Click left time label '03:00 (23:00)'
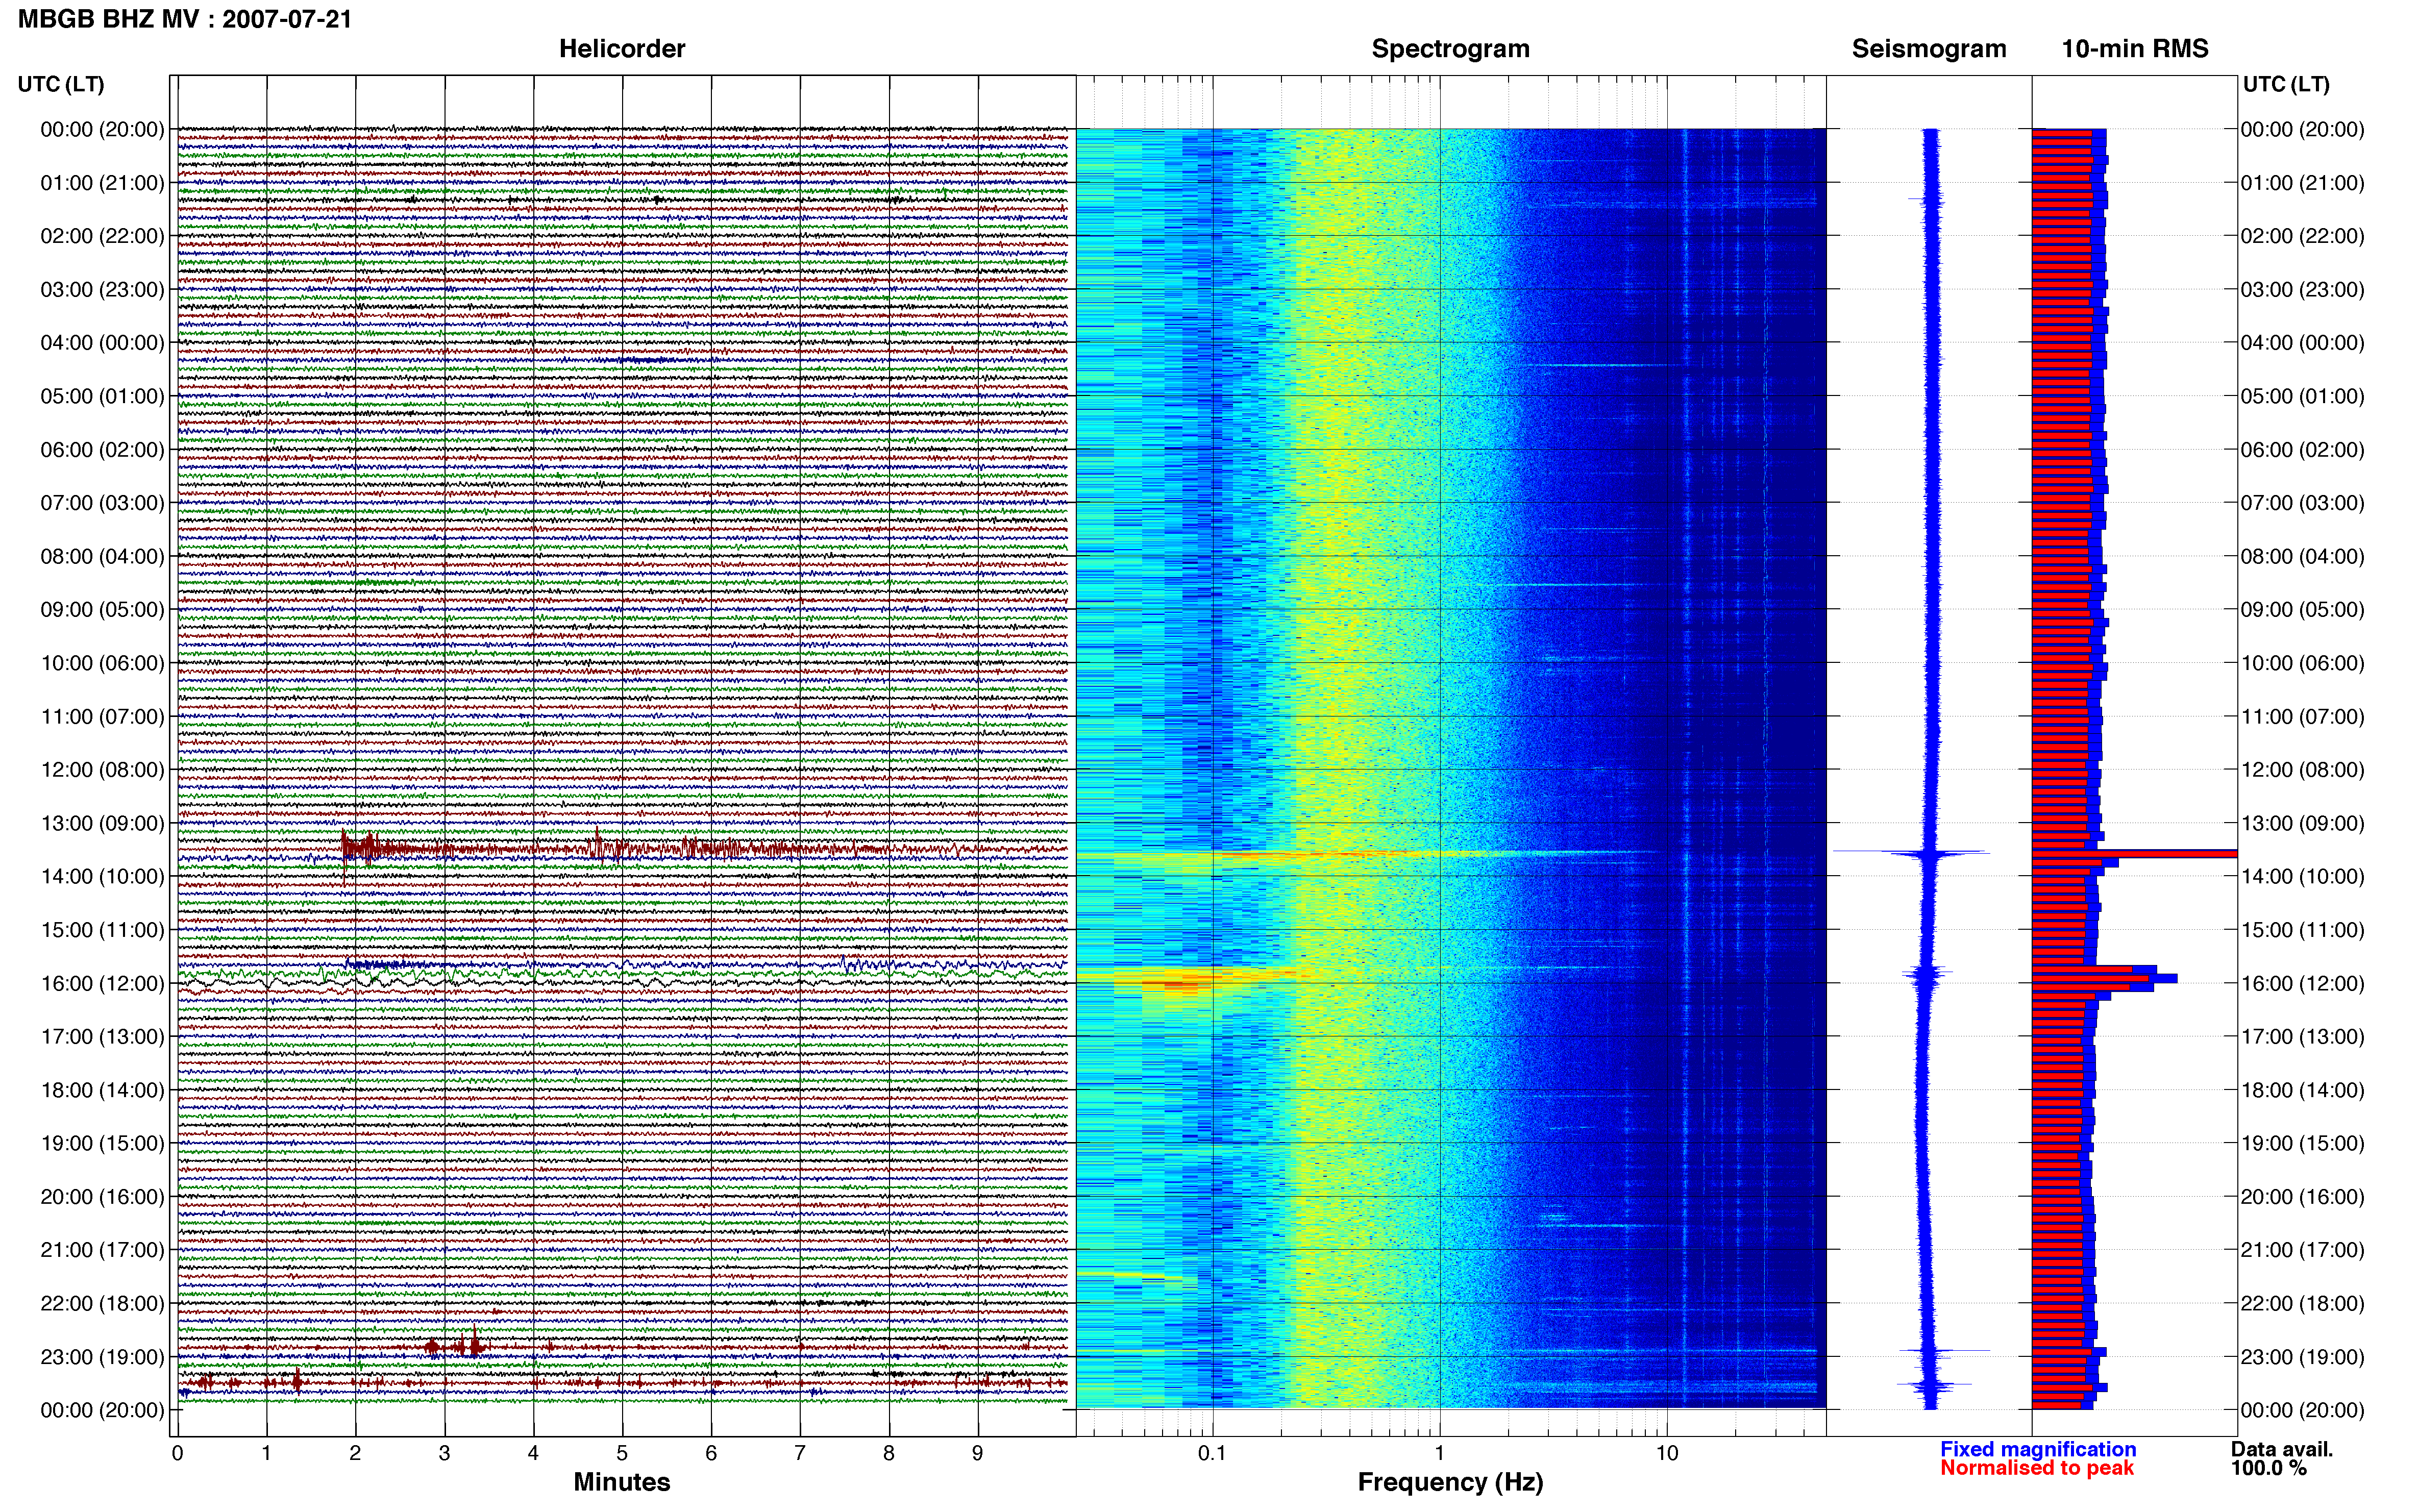This screenshot has width=2419, height=1512. pyautogui.click(x=102, y=289)
